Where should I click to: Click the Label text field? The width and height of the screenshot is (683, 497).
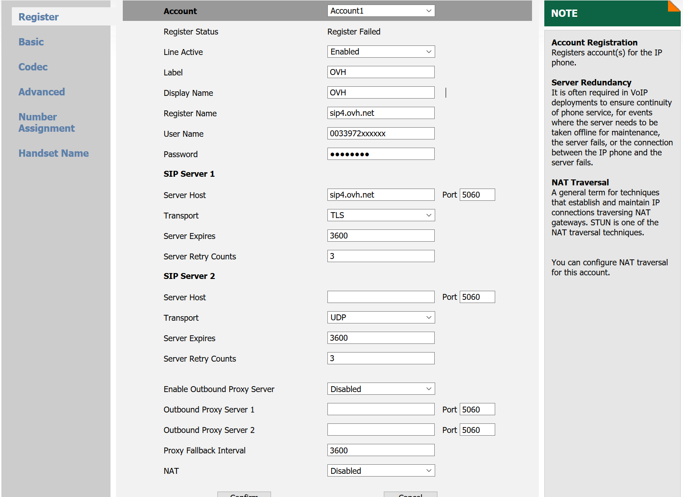coord(381,72)
